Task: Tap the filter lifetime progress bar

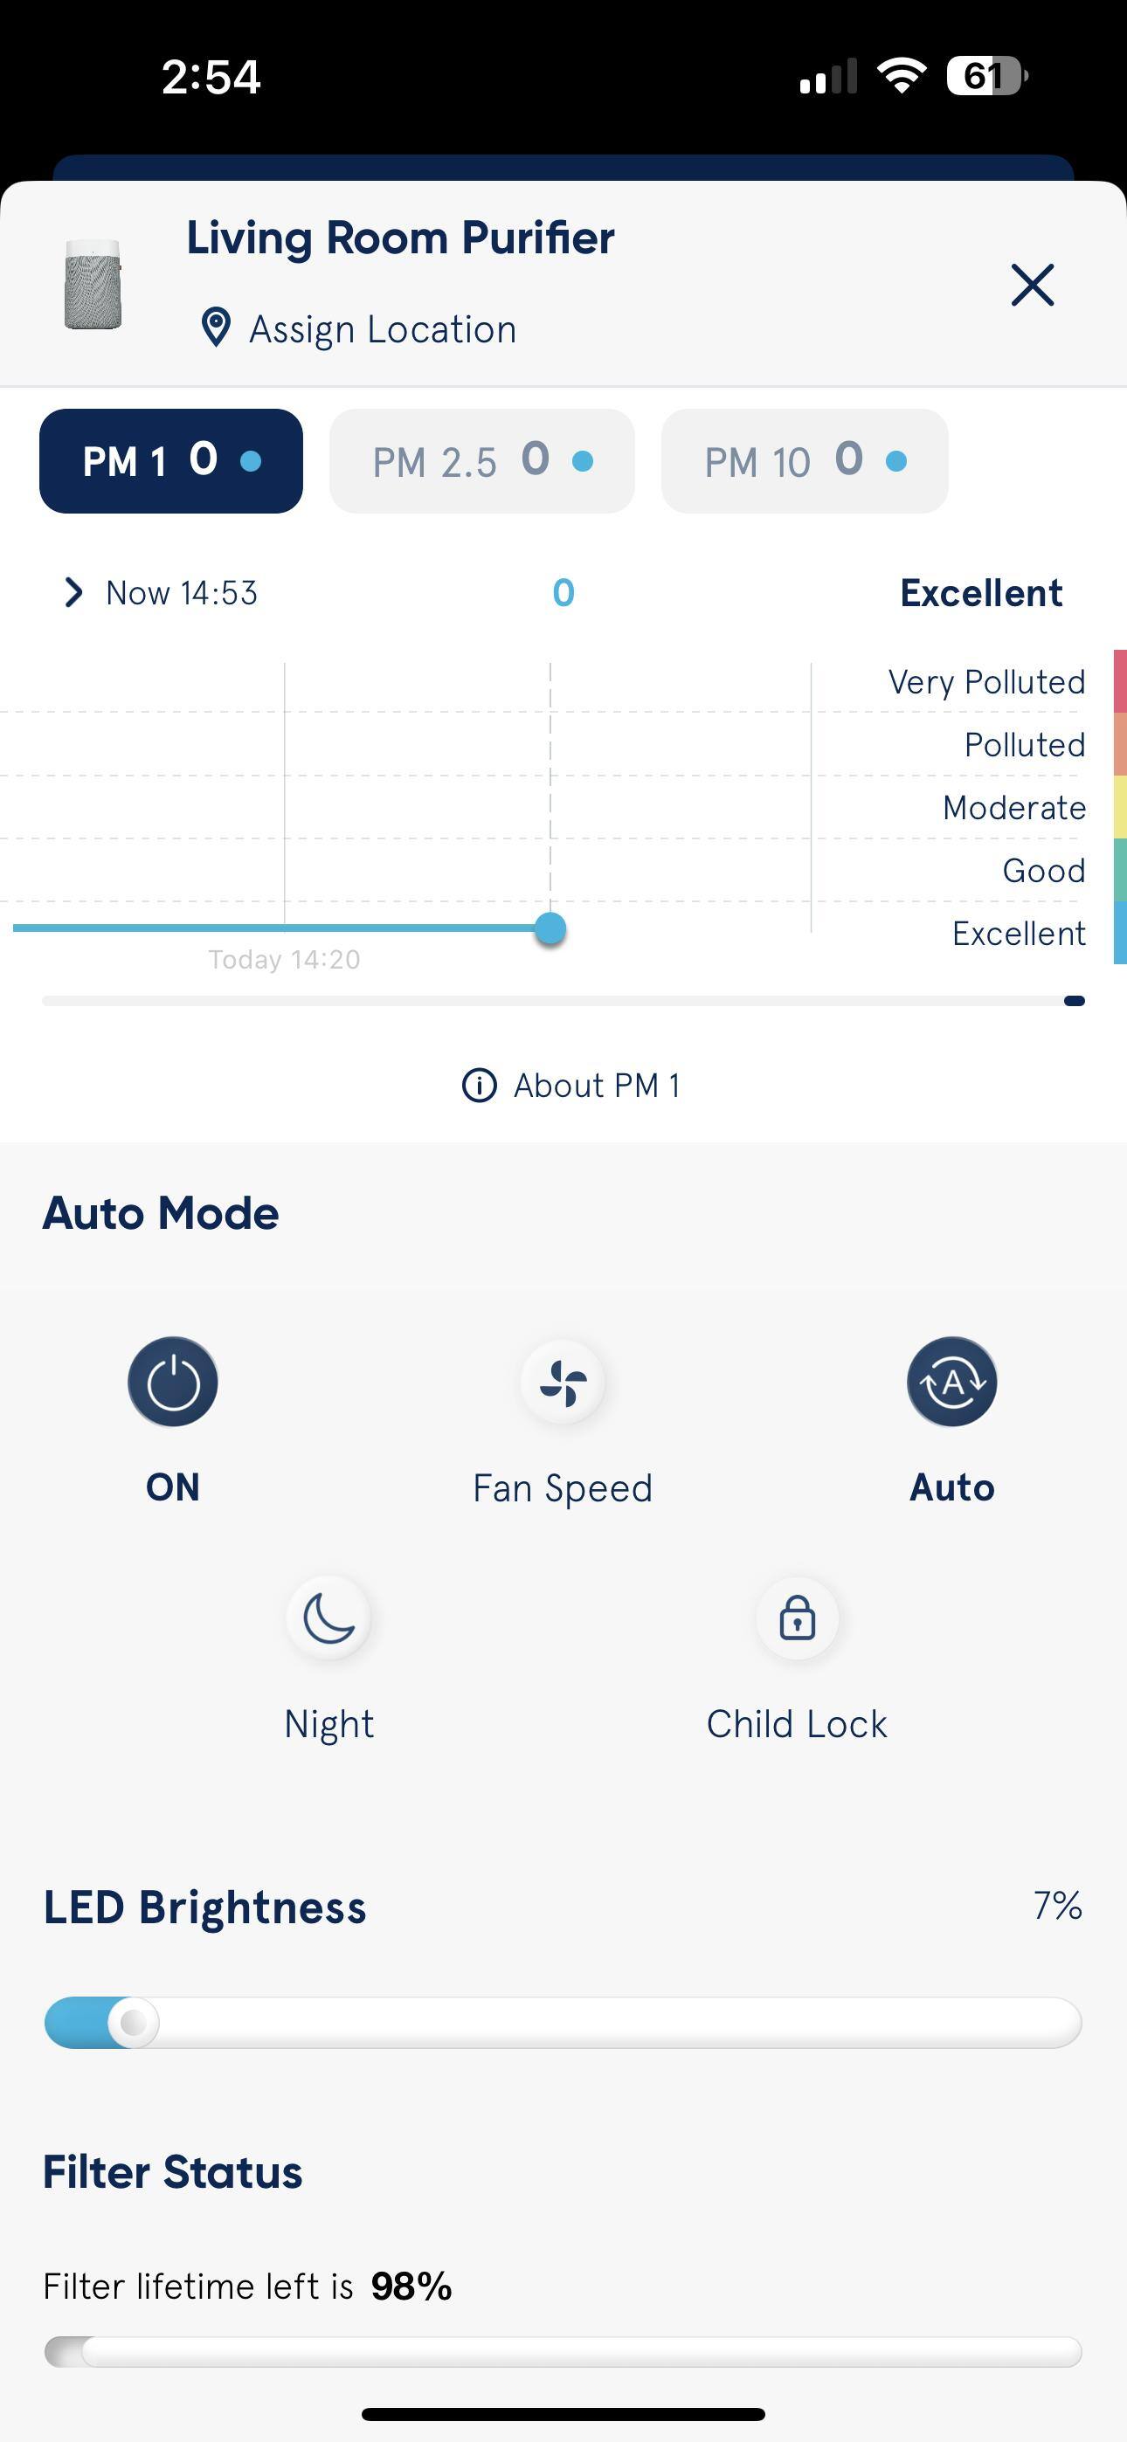Action: click(x=563, y=2351)
